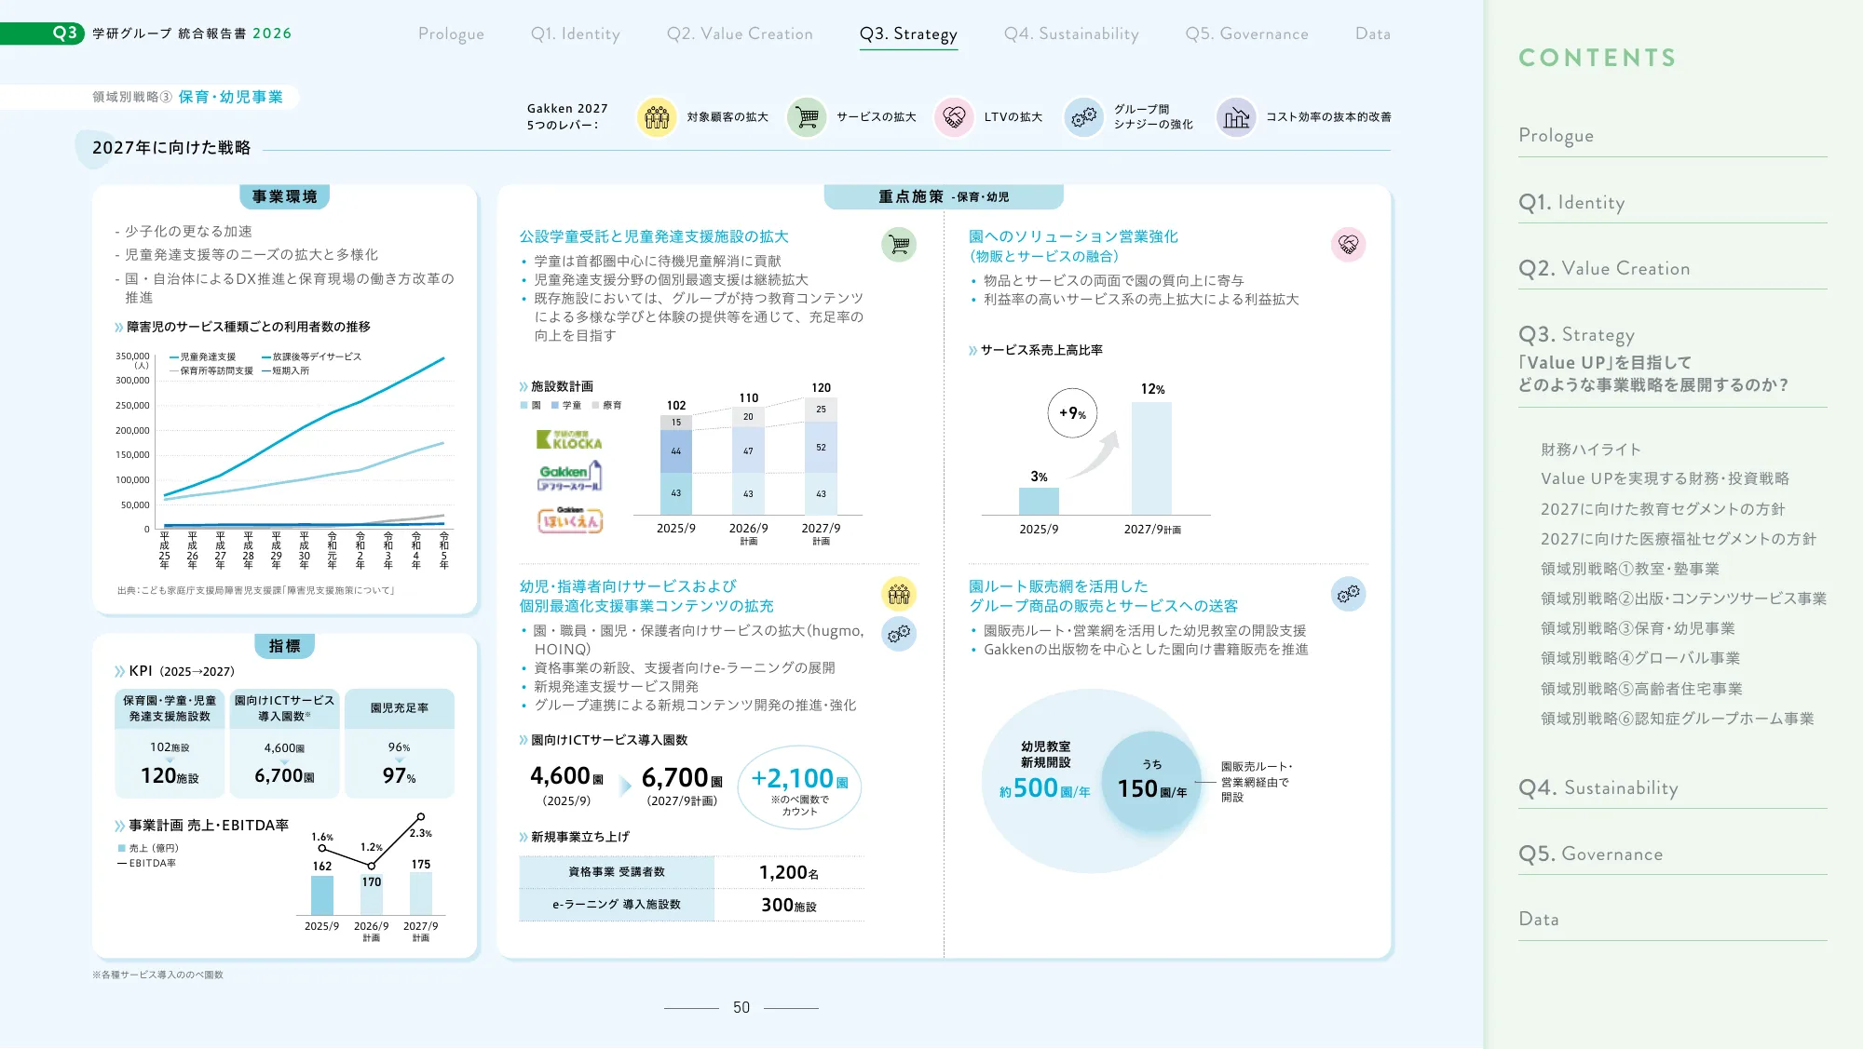The height and width of the screenshot is (1049, 1863).
Task: Click the KLOCKA logo
Action: coord(569,439)
